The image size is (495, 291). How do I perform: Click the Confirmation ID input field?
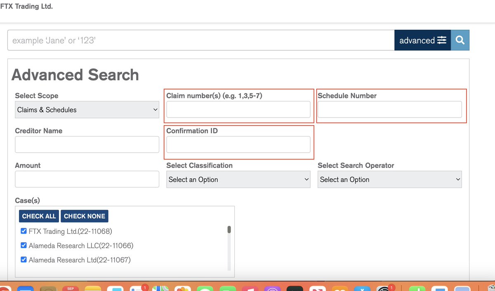[x=238, y=144]
